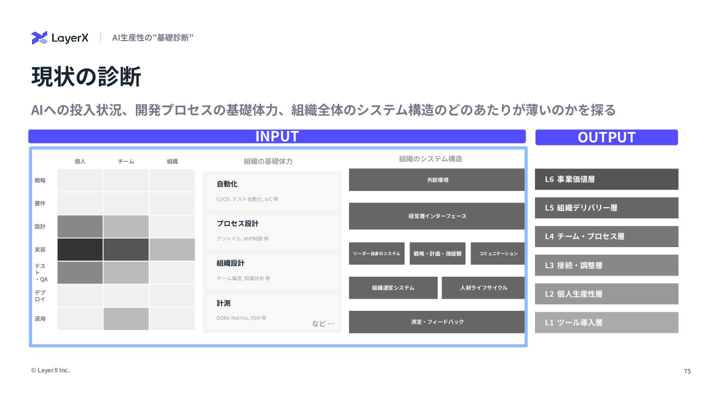Click the L5 組織デリバリー層 block
Image resolution: width=722 pixels, height=406 pixels.
coord(606,208)
